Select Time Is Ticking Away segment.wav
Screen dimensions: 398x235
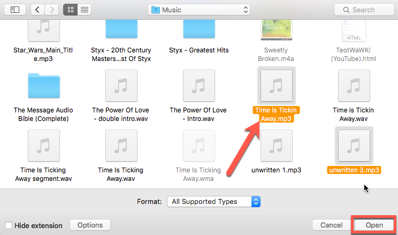(x=43, y=145)
